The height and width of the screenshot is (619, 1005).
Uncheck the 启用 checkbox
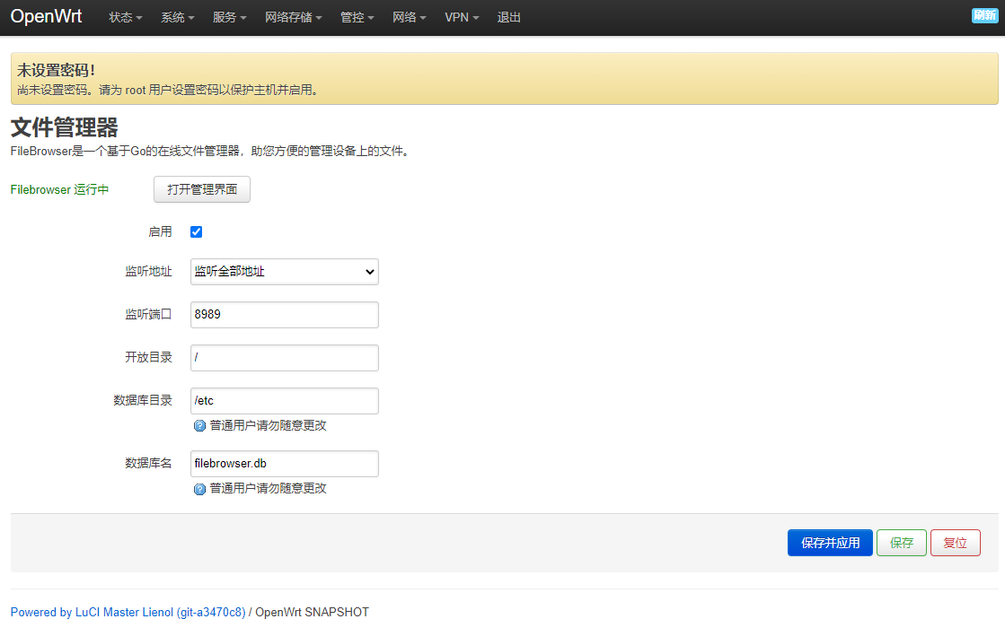coord(196,231)
